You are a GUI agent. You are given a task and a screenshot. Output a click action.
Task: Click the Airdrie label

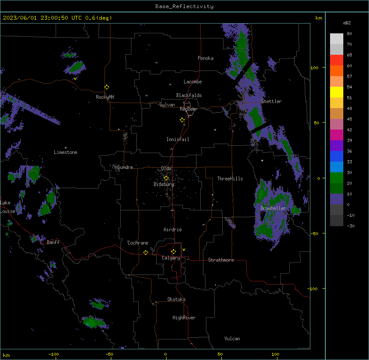click(173, 230)
